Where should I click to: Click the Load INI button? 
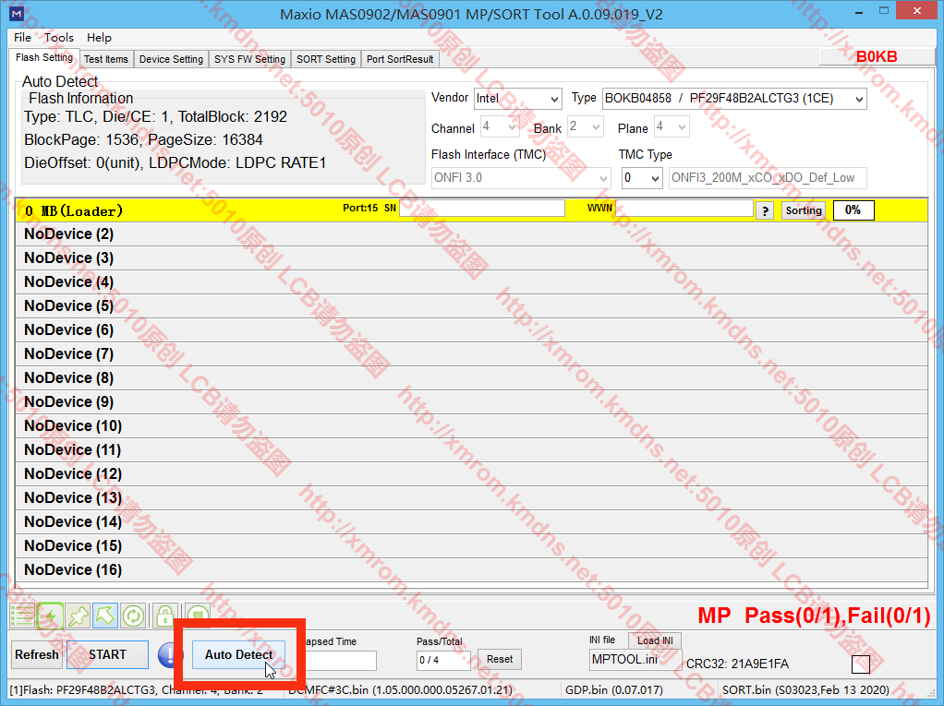[655, 640]
